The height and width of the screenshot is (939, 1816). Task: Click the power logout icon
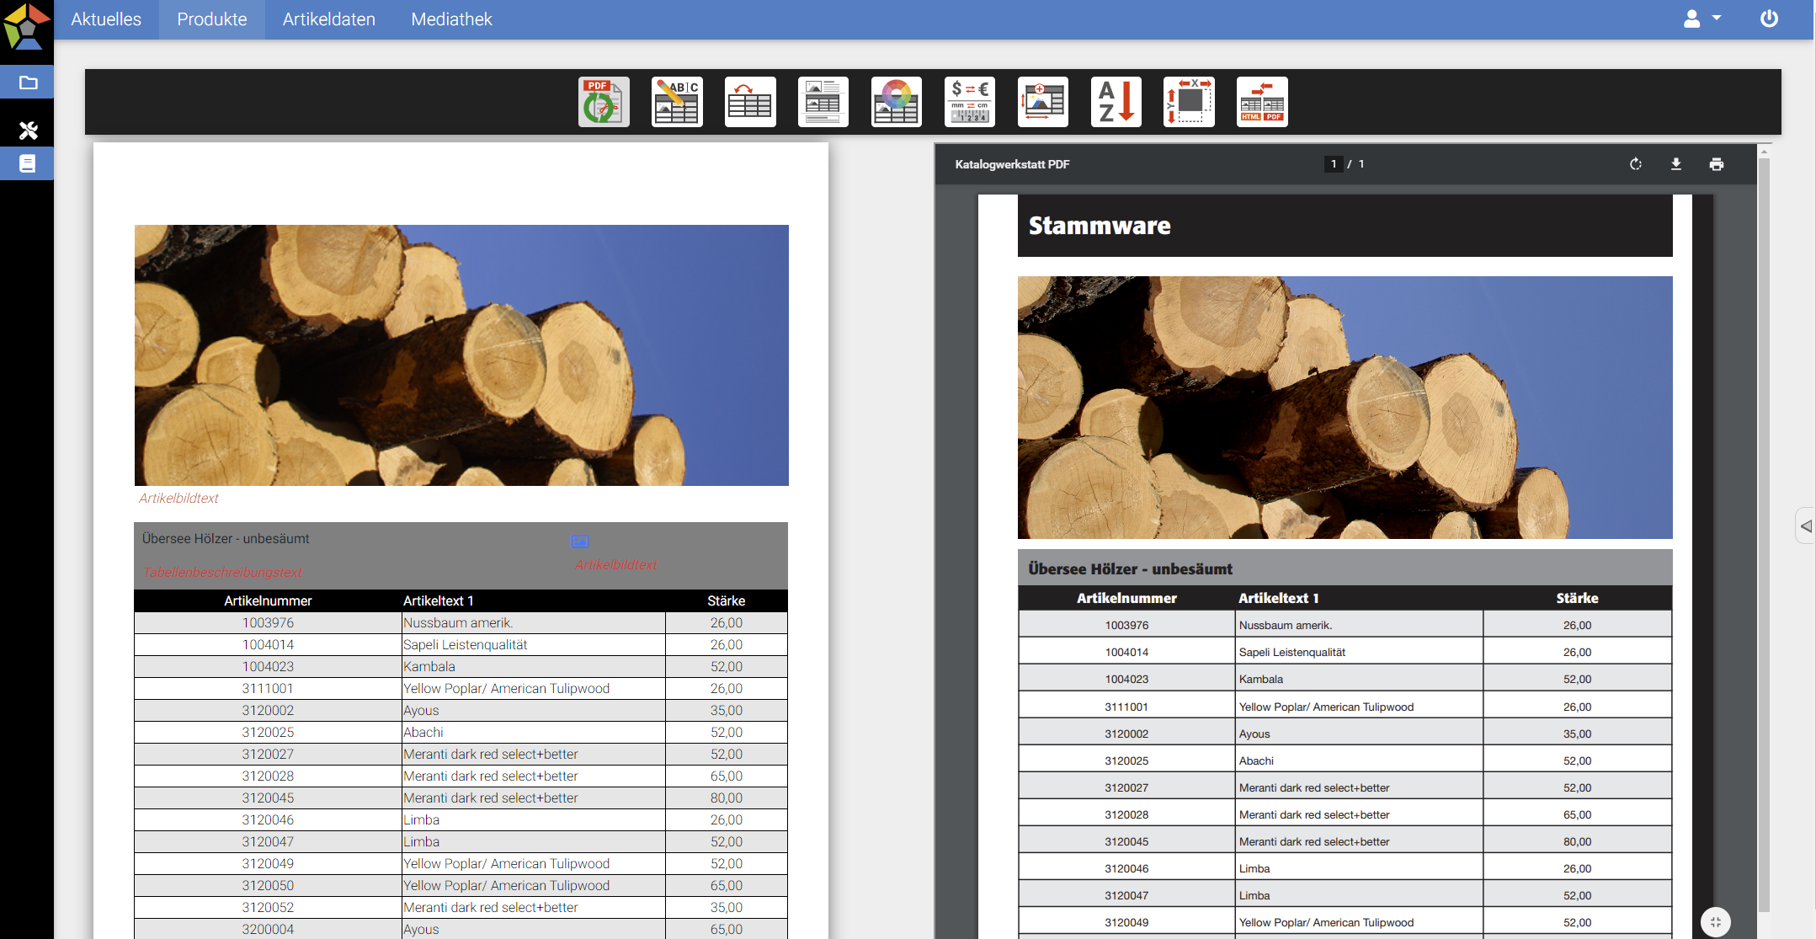pos(1769,19)
